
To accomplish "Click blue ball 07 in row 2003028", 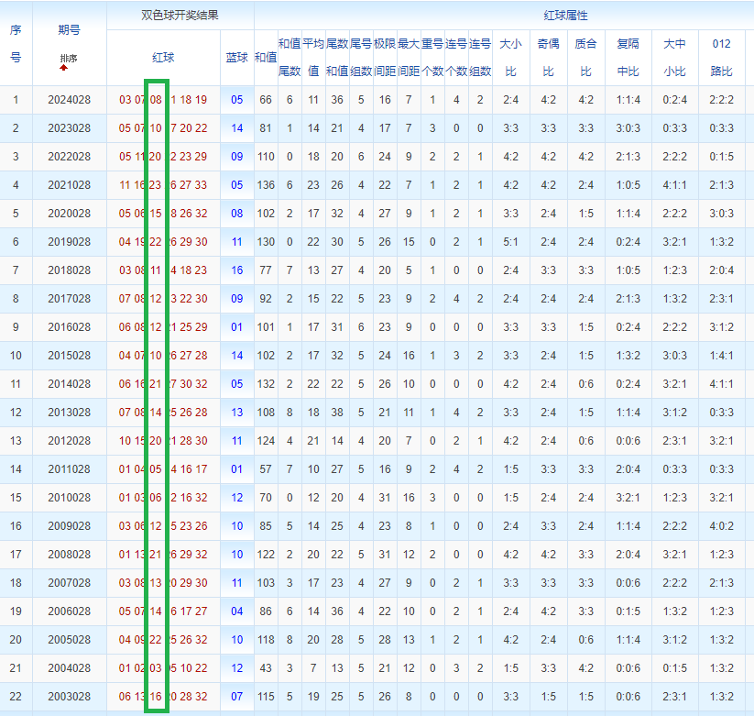I will click(237, 696).
